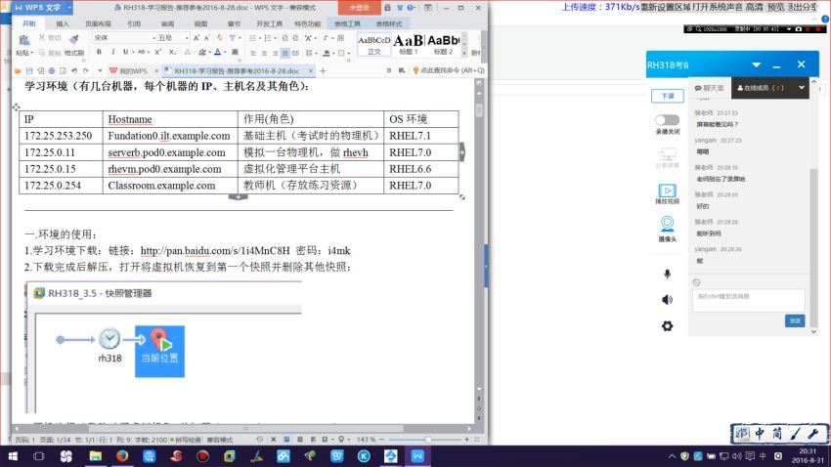The image size is (831, 467).
Task: Open the 表格工具 ribbon tab
Action: click(x=348, y=23)
